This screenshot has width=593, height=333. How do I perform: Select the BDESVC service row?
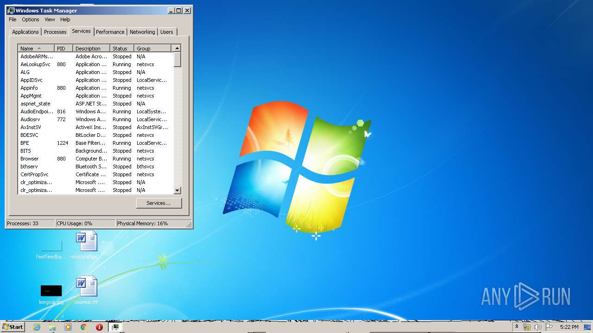click(x=95, y=135)
